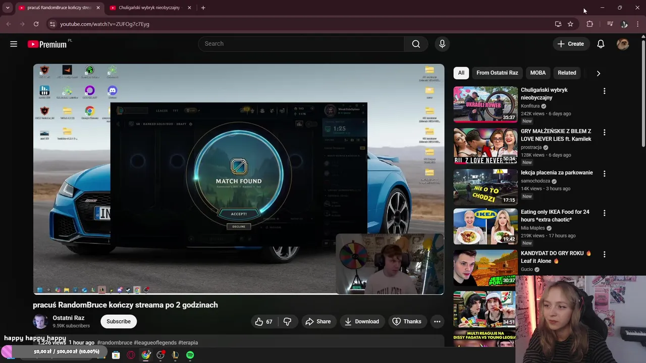The height and width of the screenshot is (363, 646).
Task: Click hashtag #randombruce
Action: click(x=115, y=343)
